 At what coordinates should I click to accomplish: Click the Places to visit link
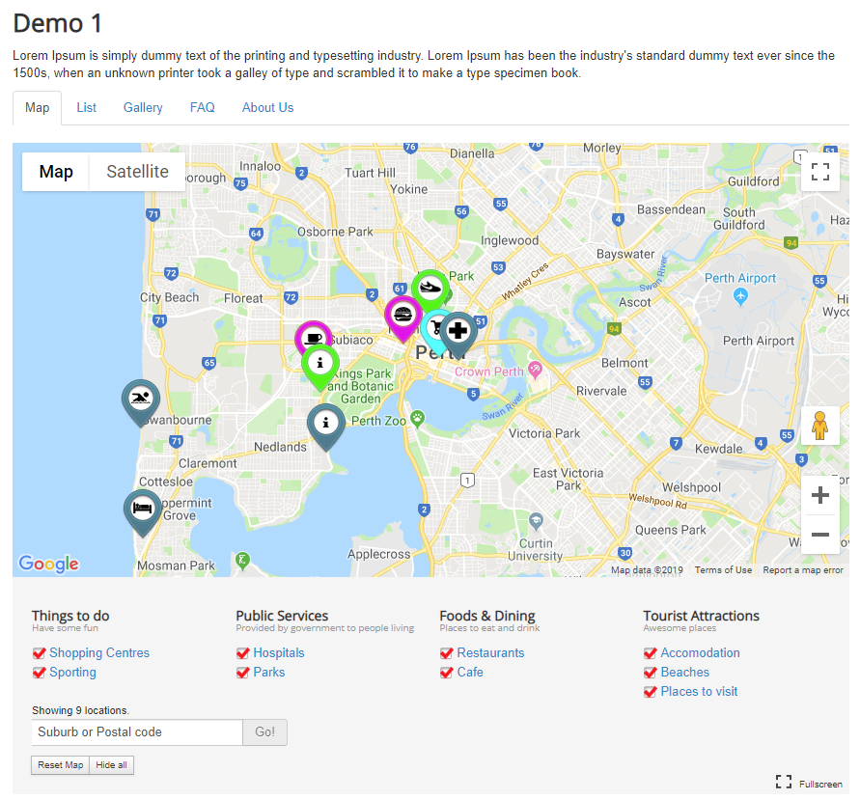coord(697,691)
